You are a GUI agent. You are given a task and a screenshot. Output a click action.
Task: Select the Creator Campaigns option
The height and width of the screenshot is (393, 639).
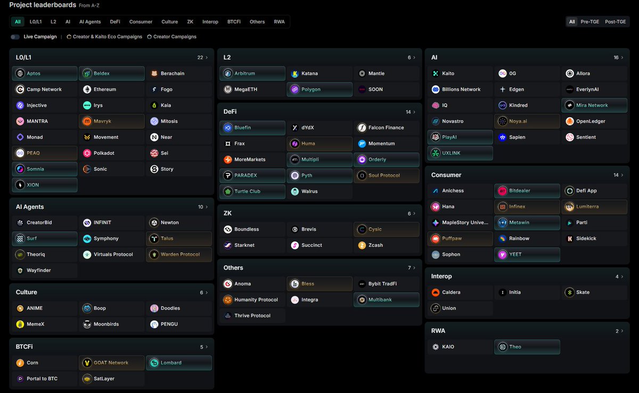pos(171,37)
